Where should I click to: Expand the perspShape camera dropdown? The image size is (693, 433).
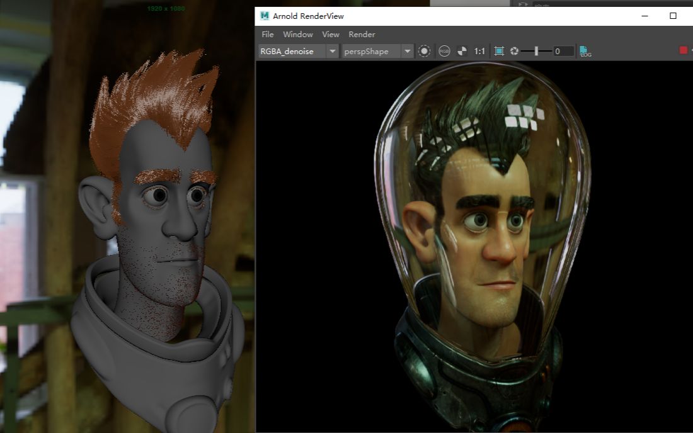coord(407,51)
